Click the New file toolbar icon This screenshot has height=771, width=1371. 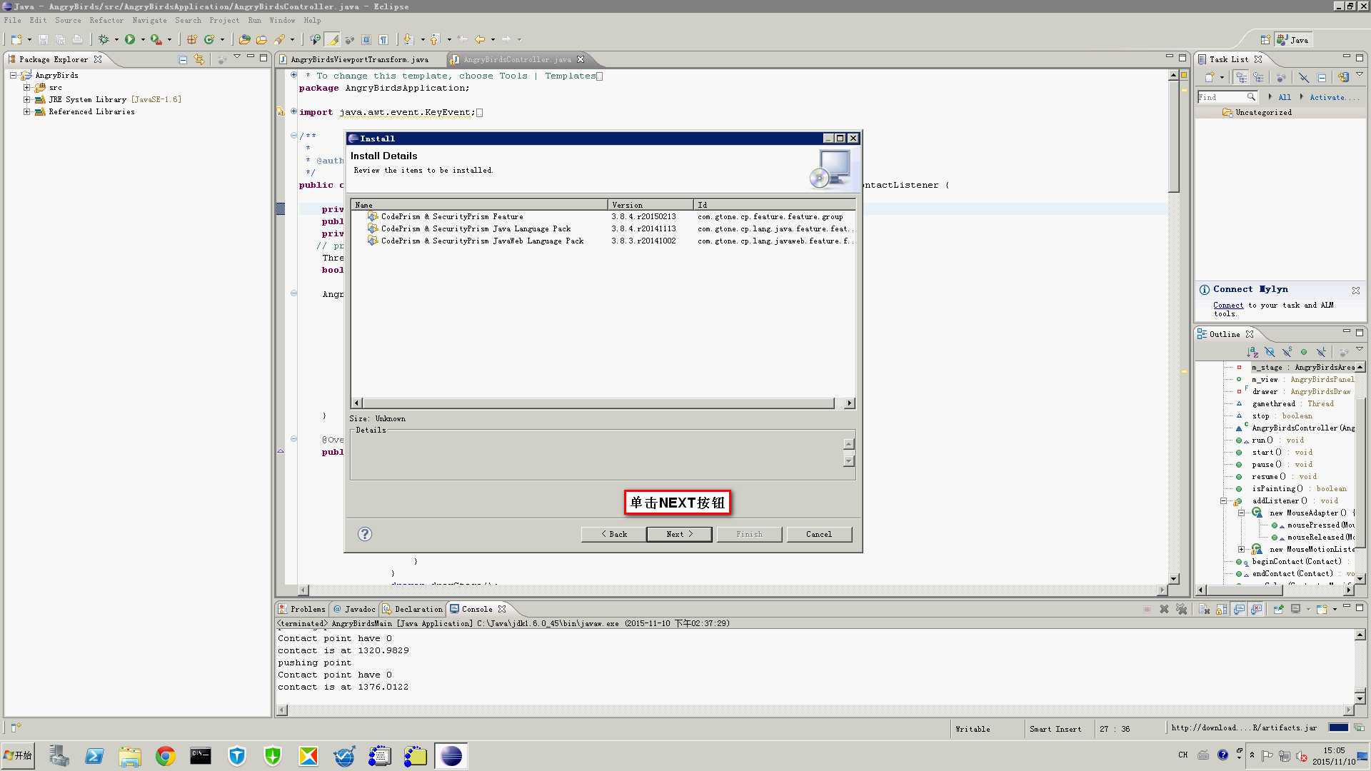click(x=16, y=39)
